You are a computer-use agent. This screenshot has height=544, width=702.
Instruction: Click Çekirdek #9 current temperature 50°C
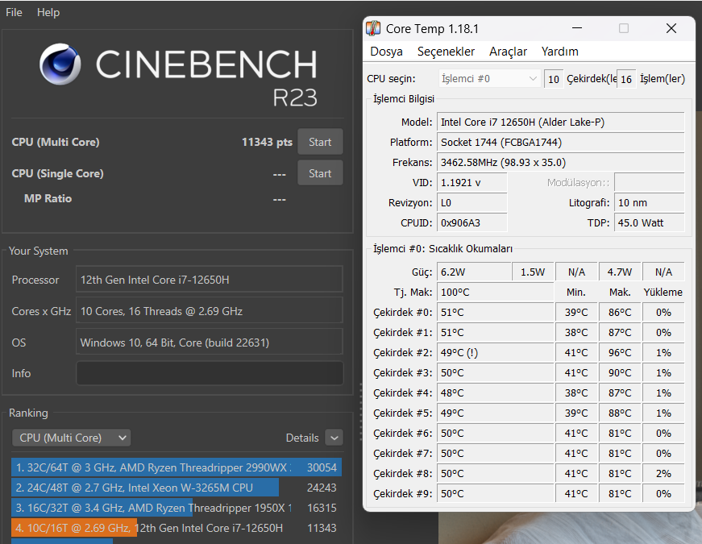495,493
